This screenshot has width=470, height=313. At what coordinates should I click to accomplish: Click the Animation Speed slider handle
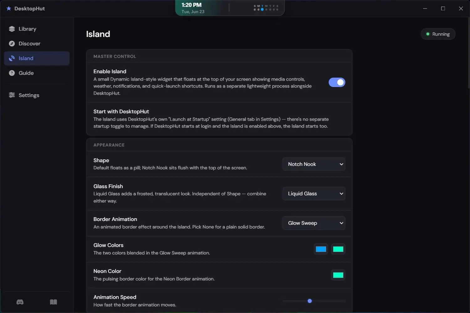[310, 301]
